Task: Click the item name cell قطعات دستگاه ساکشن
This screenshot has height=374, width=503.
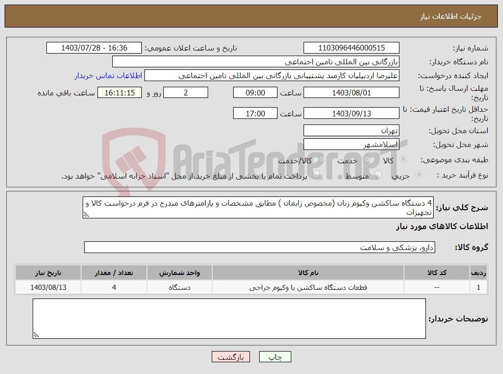Action: (x=308, y=287)
